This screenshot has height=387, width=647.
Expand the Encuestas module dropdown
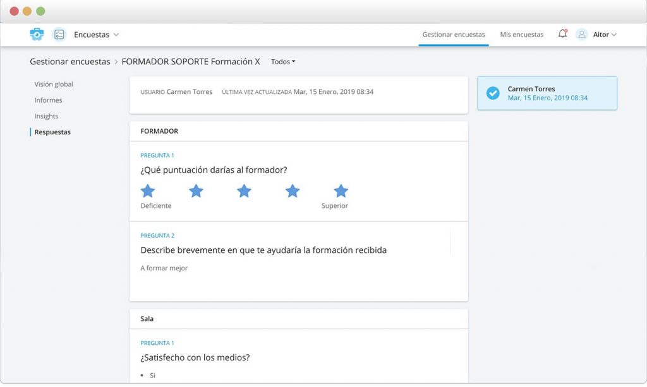point(97,35)
